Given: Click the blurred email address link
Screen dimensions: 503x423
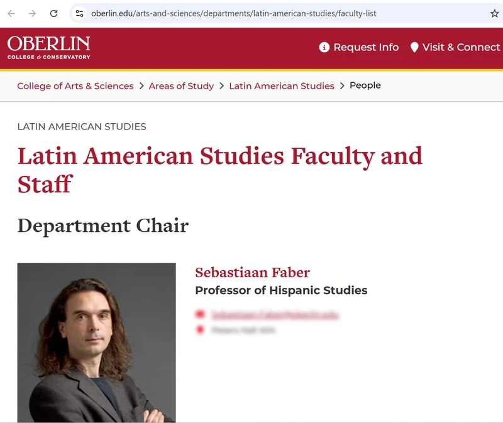Looking at the screenshot, I should 275,315.
